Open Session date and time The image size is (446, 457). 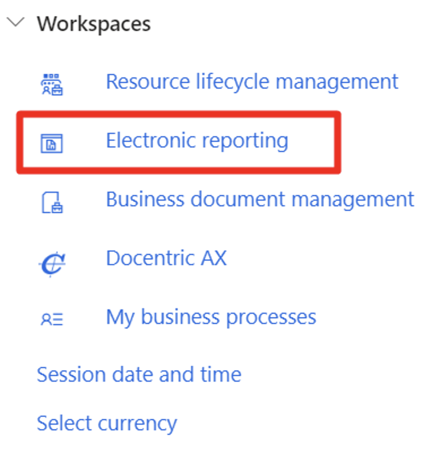point(139,375)
